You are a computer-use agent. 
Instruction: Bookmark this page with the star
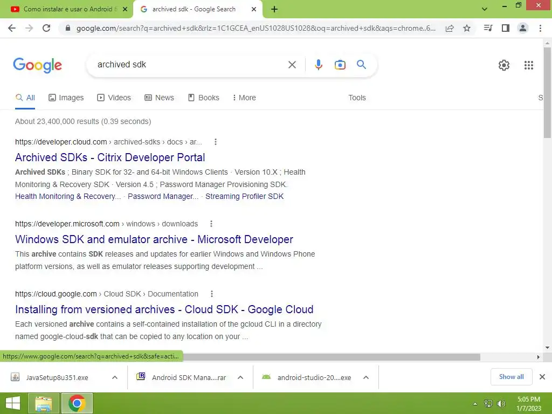pos(467,28)
